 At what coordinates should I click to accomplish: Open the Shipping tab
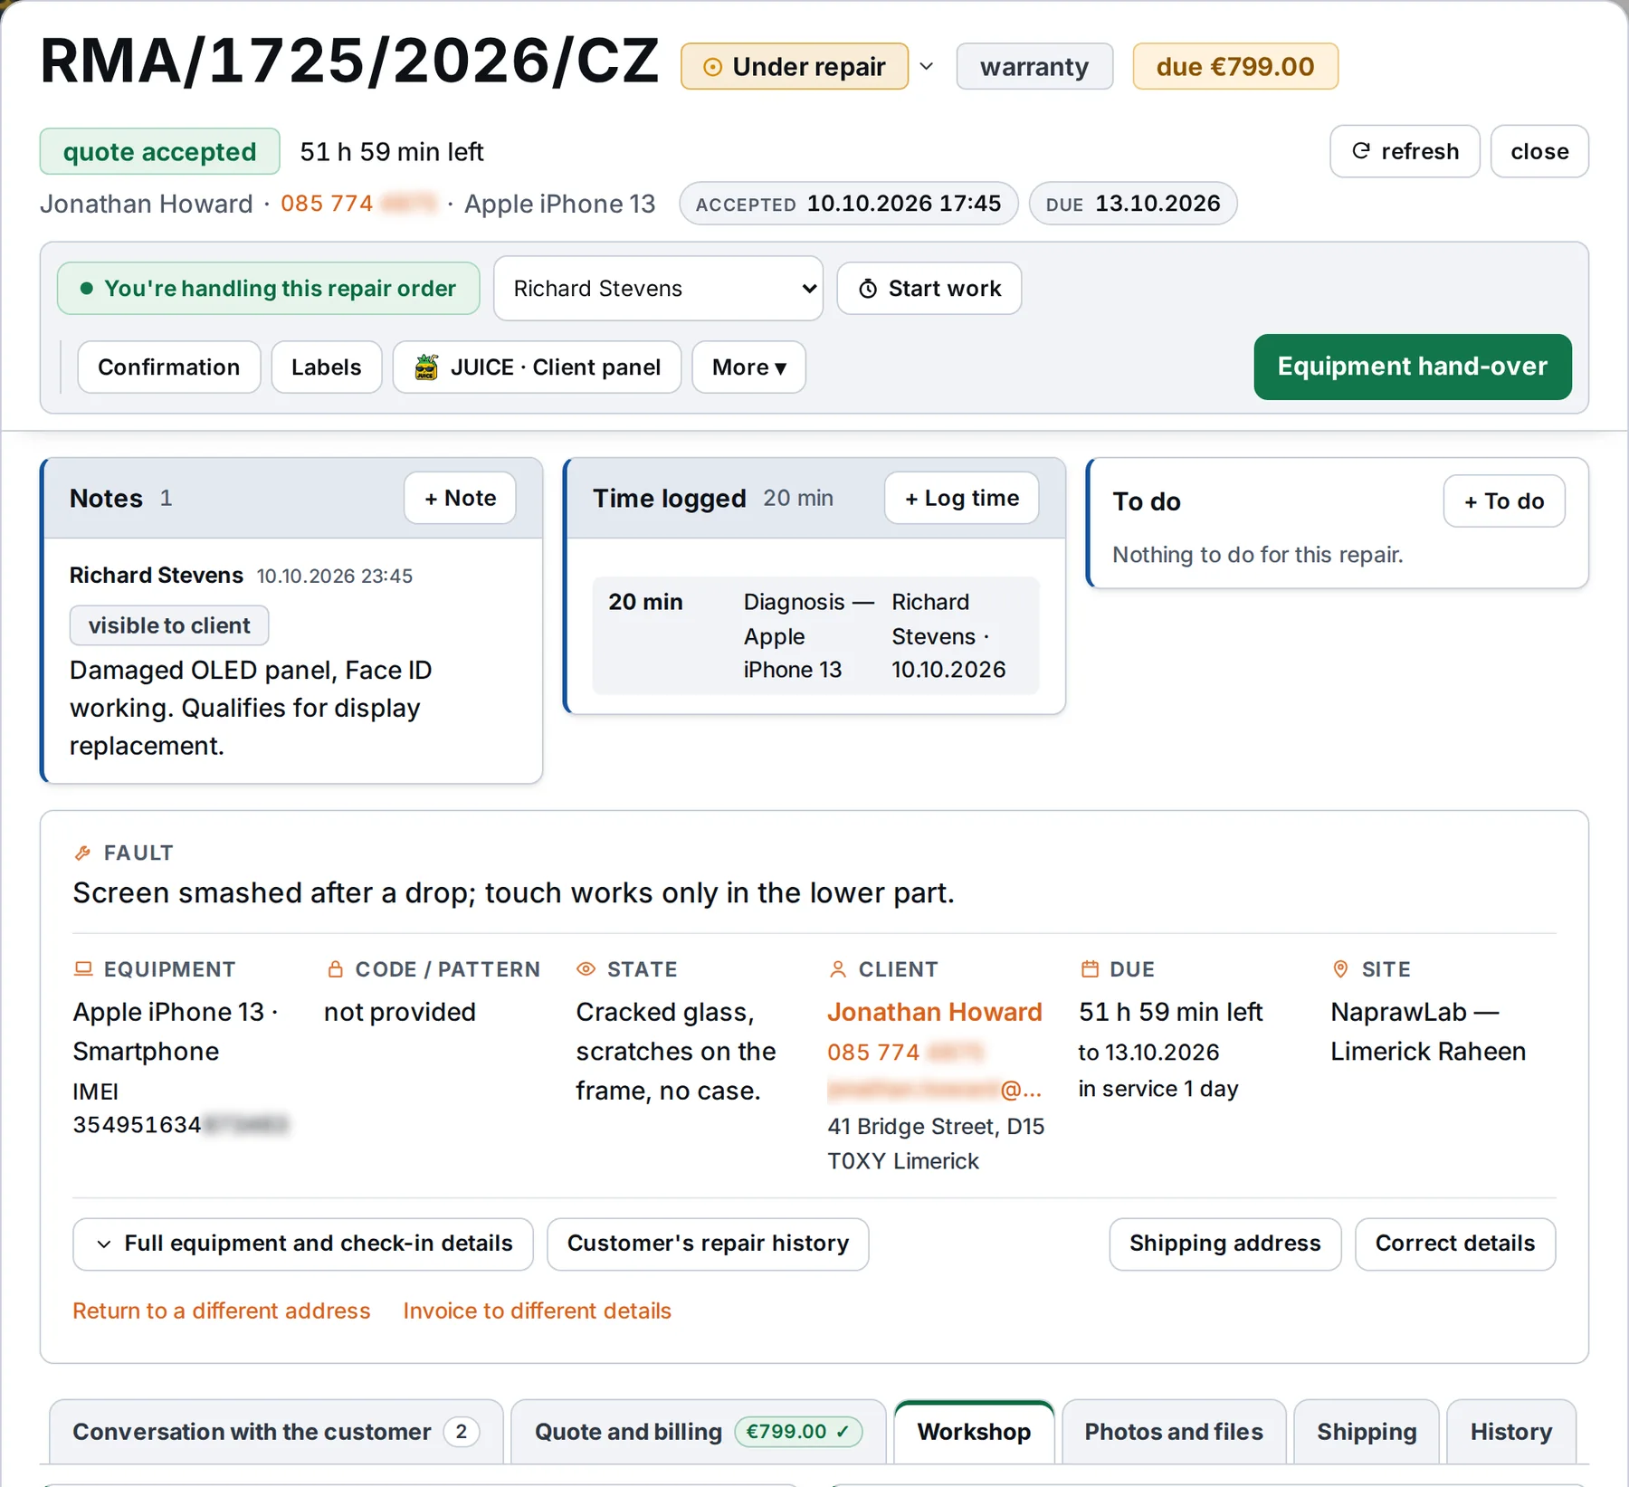(x=1367, y=1432)
